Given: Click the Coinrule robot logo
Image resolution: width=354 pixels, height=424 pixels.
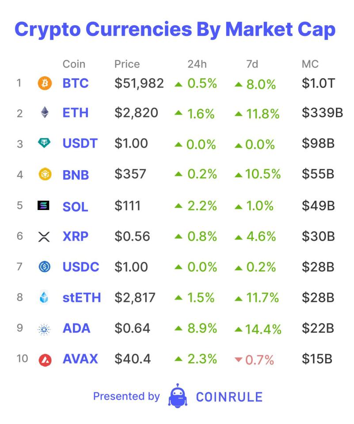Looking at the screenshot, I should coord(178,396).
